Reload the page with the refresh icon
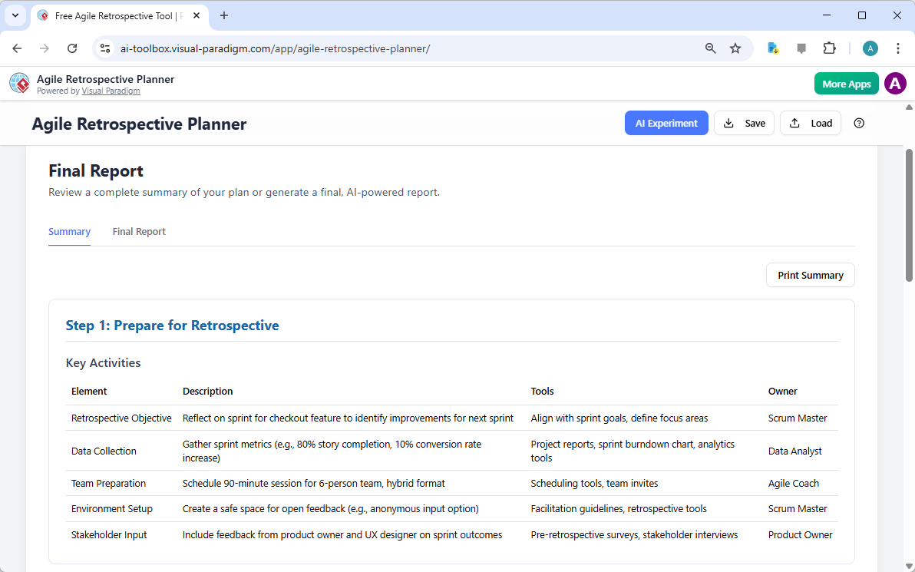The width and height of the screenshot is (915, 572). [x=72, y=48]
